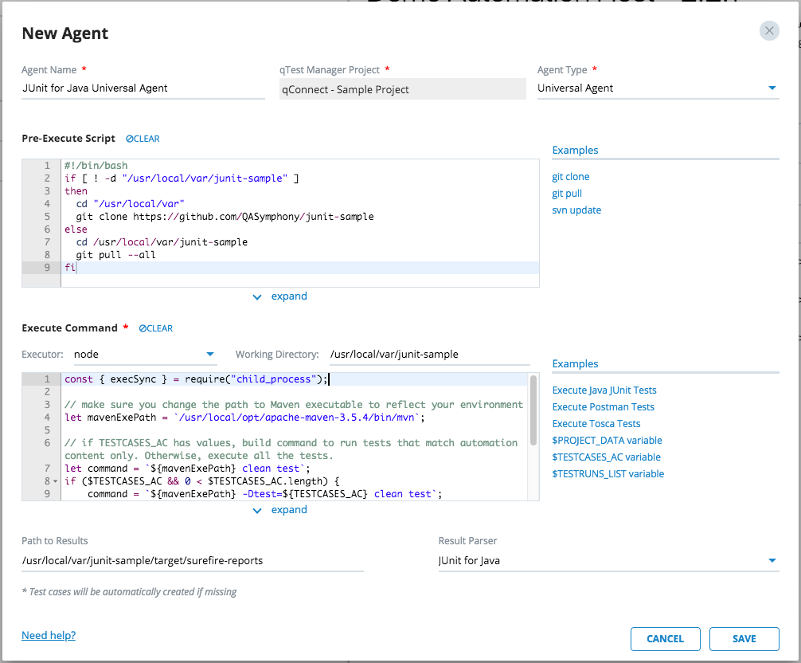This screenshot has width=801, height=663.
Task: Click the 'if [ ! -d' script line
Action: point(182,178)
